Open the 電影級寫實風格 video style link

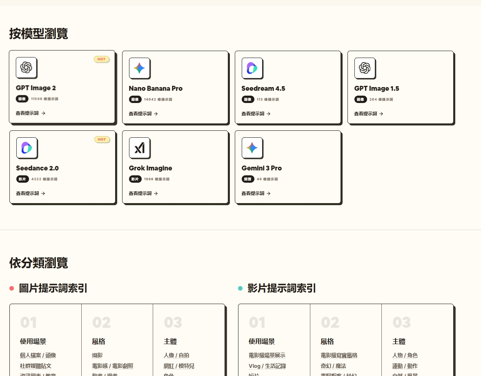coord(339,356)
